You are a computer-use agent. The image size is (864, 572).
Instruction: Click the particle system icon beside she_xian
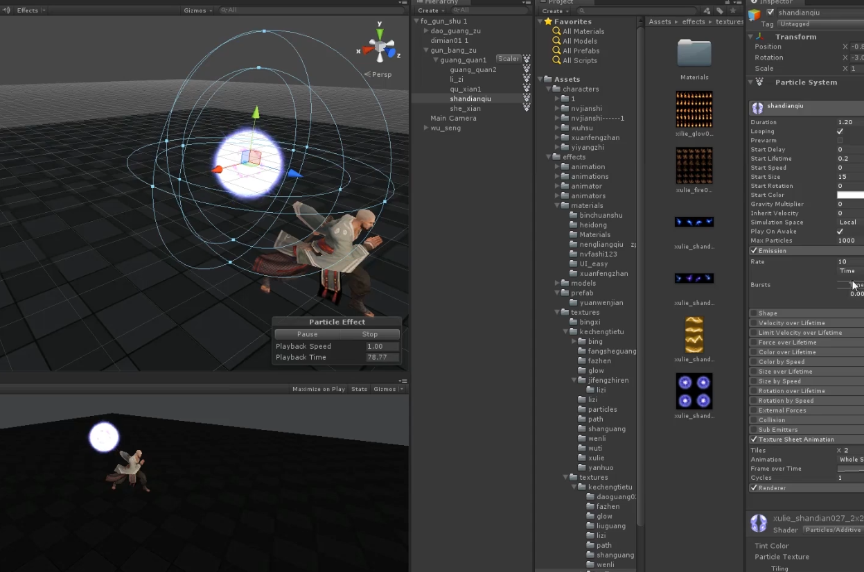coord(527,108)
